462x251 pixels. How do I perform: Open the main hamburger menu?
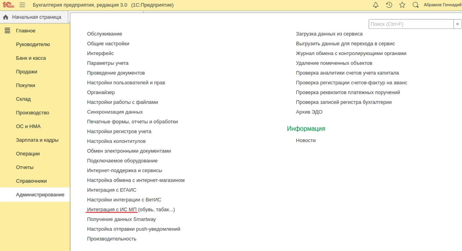[22, 5]
